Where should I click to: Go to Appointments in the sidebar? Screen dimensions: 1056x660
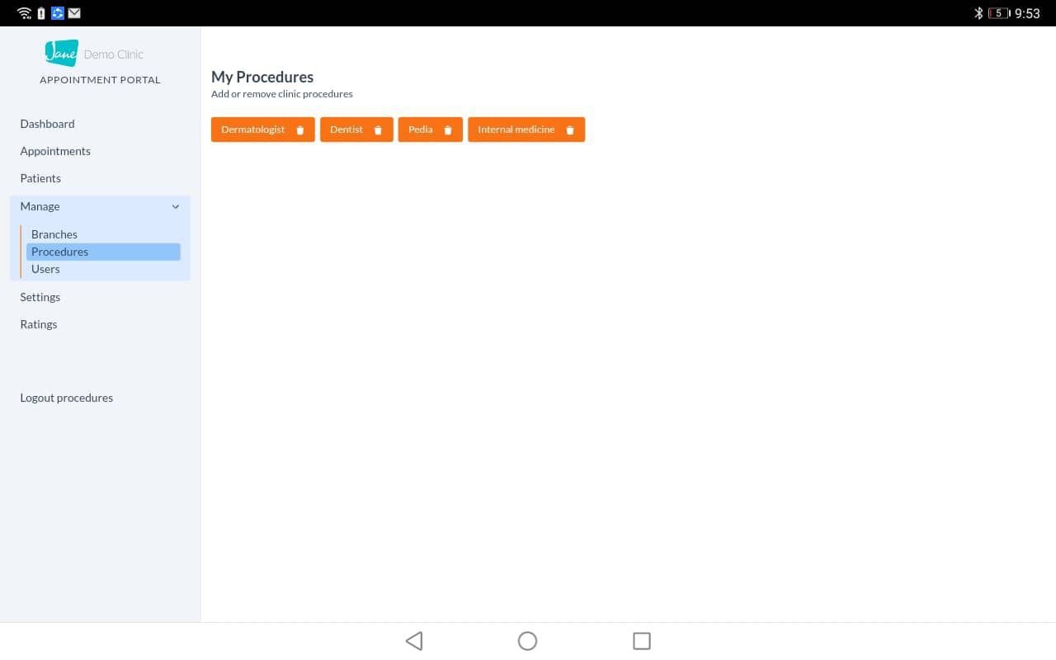click(55, 151)
